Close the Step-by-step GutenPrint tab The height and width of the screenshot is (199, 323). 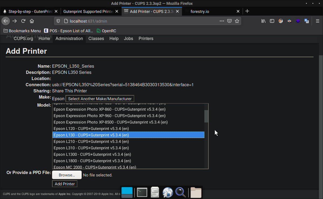tap(56, 12)
